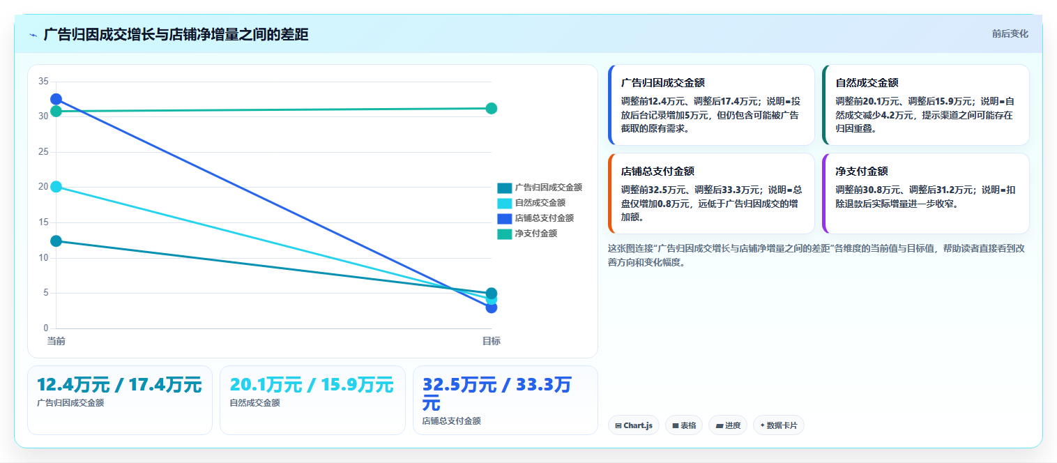Open the 店铺总支付金额 explanation card

click(711, 193)
